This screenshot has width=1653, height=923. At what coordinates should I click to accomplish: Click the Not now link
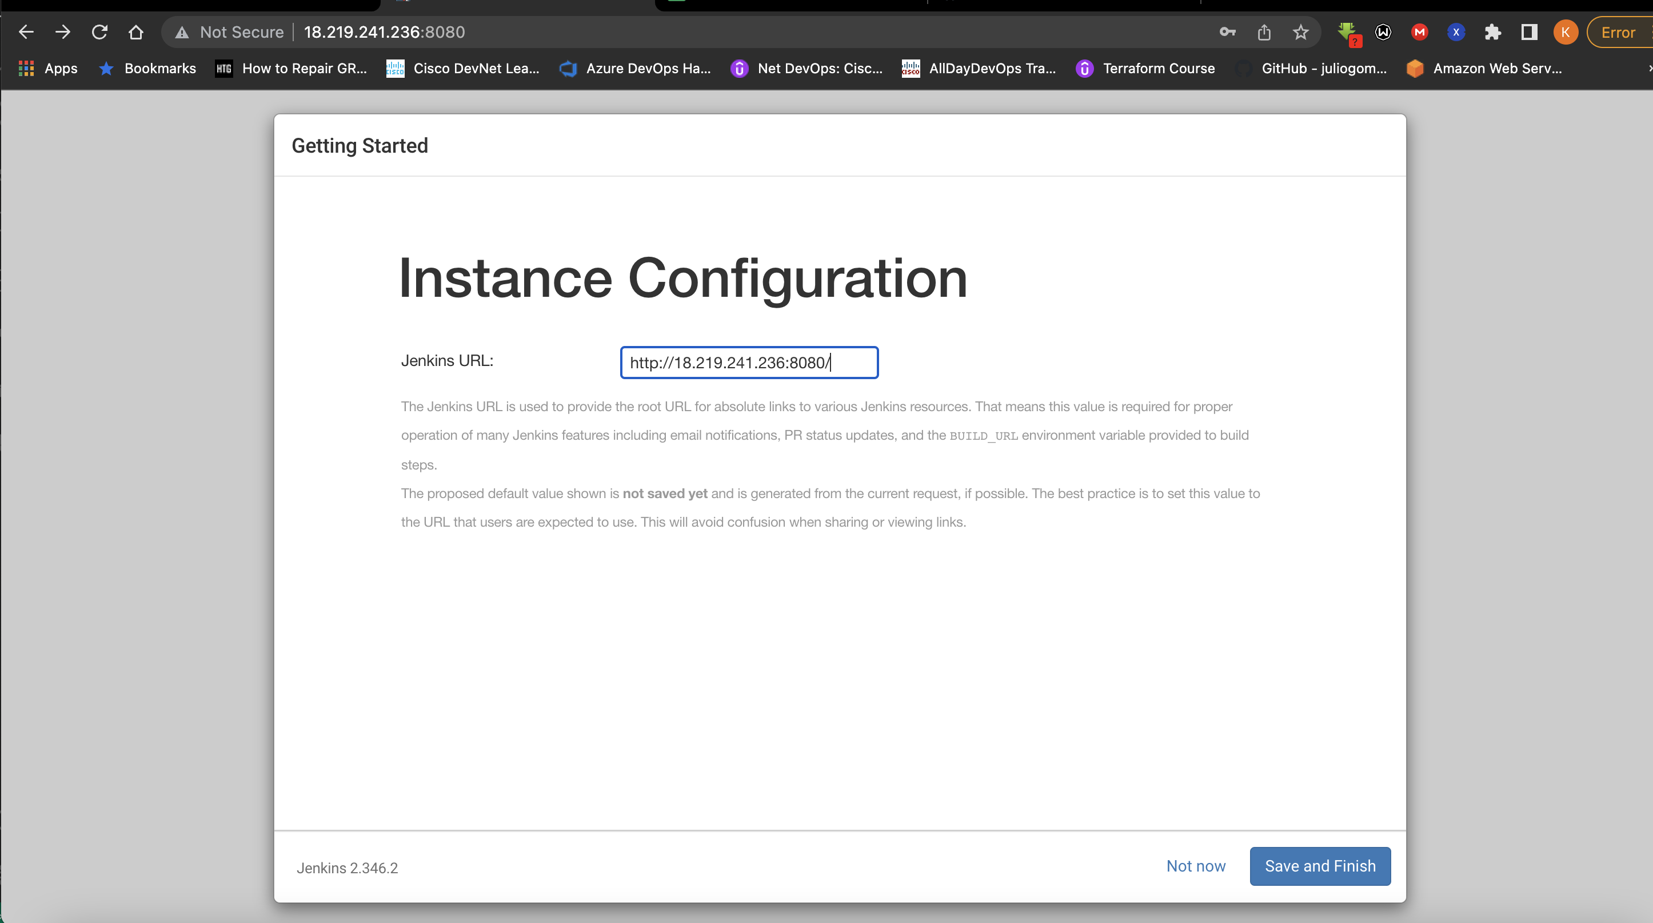(1195, 866)
